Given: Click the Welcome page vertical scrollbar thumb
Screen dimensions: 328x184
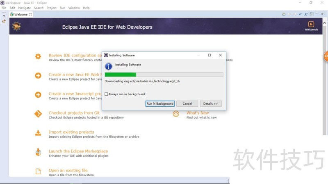Looking at the screenshot, I should pyautogui.click(x=324, y=80).
